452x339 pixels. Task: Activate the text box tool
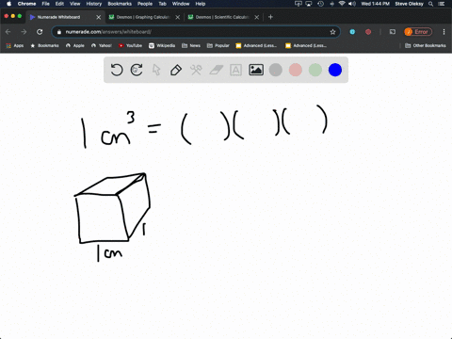(235, 70)
